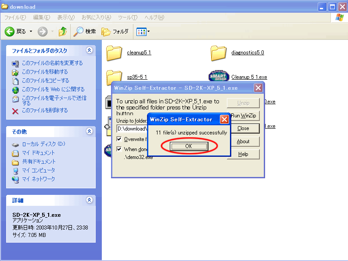Click the local disk drive icon

point(15,145)
